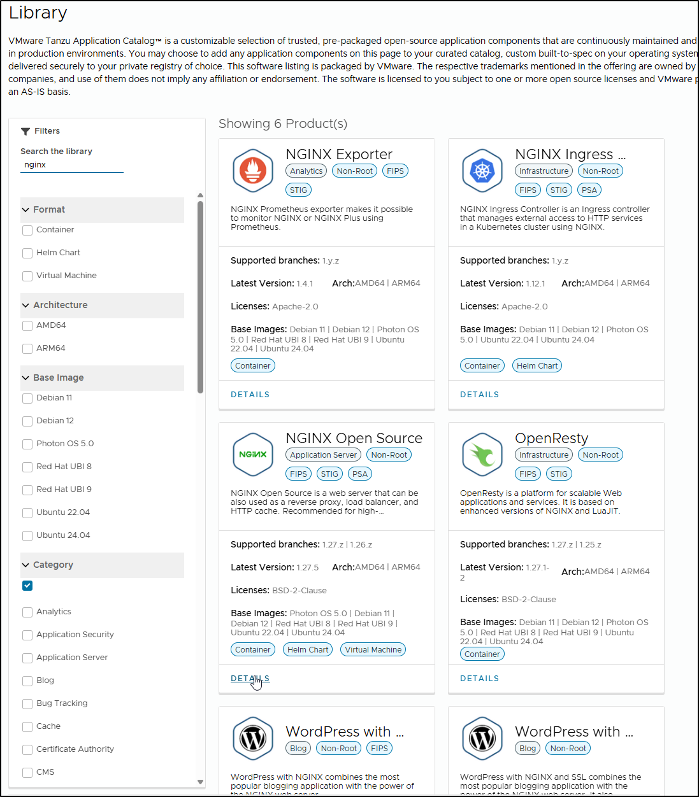
Task: Click the Helm Chart tag on NGINX Open Source
Action: [308, 650]
